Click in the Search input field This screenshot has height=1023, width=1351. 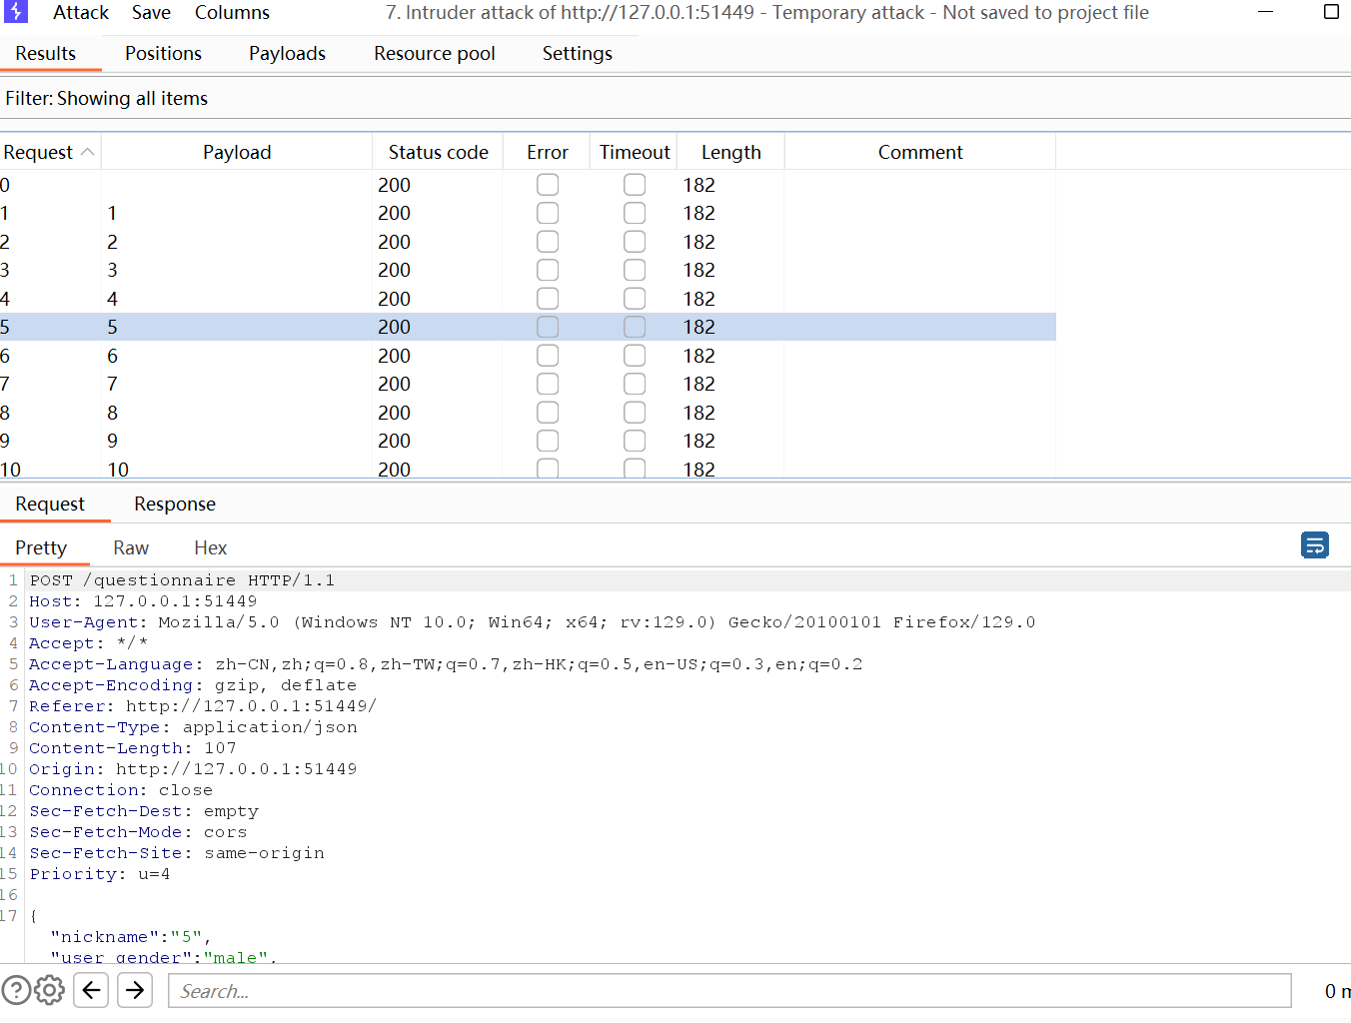coord(729,991)
